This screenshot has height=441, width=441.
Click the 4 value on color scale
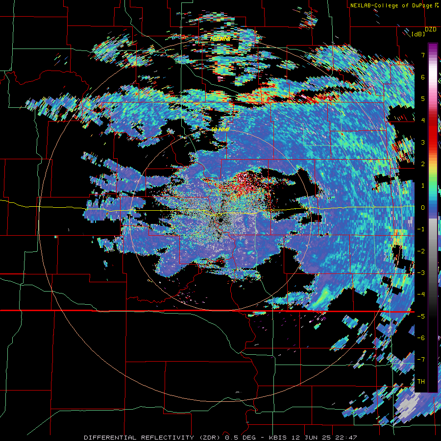click(423, 121)
